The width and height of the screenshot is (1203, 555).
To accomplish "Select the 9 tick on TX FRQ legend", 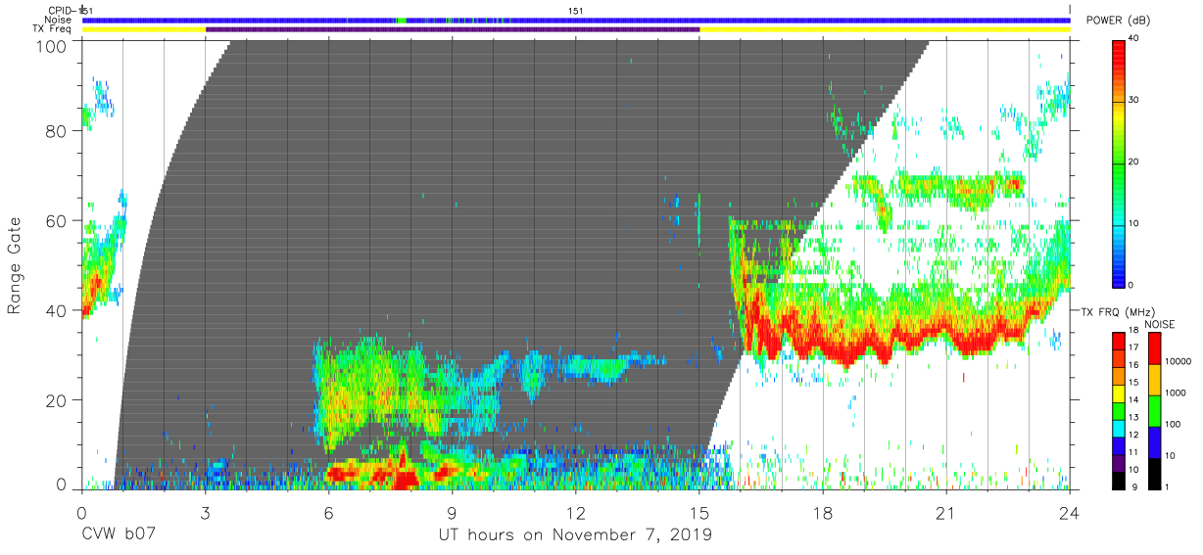I will [x=1134, y=486].
